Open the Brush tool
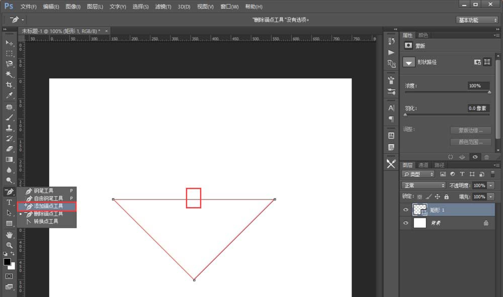Image resolution: width=503 pixels, height=297 pixels. tap(9, 117)
